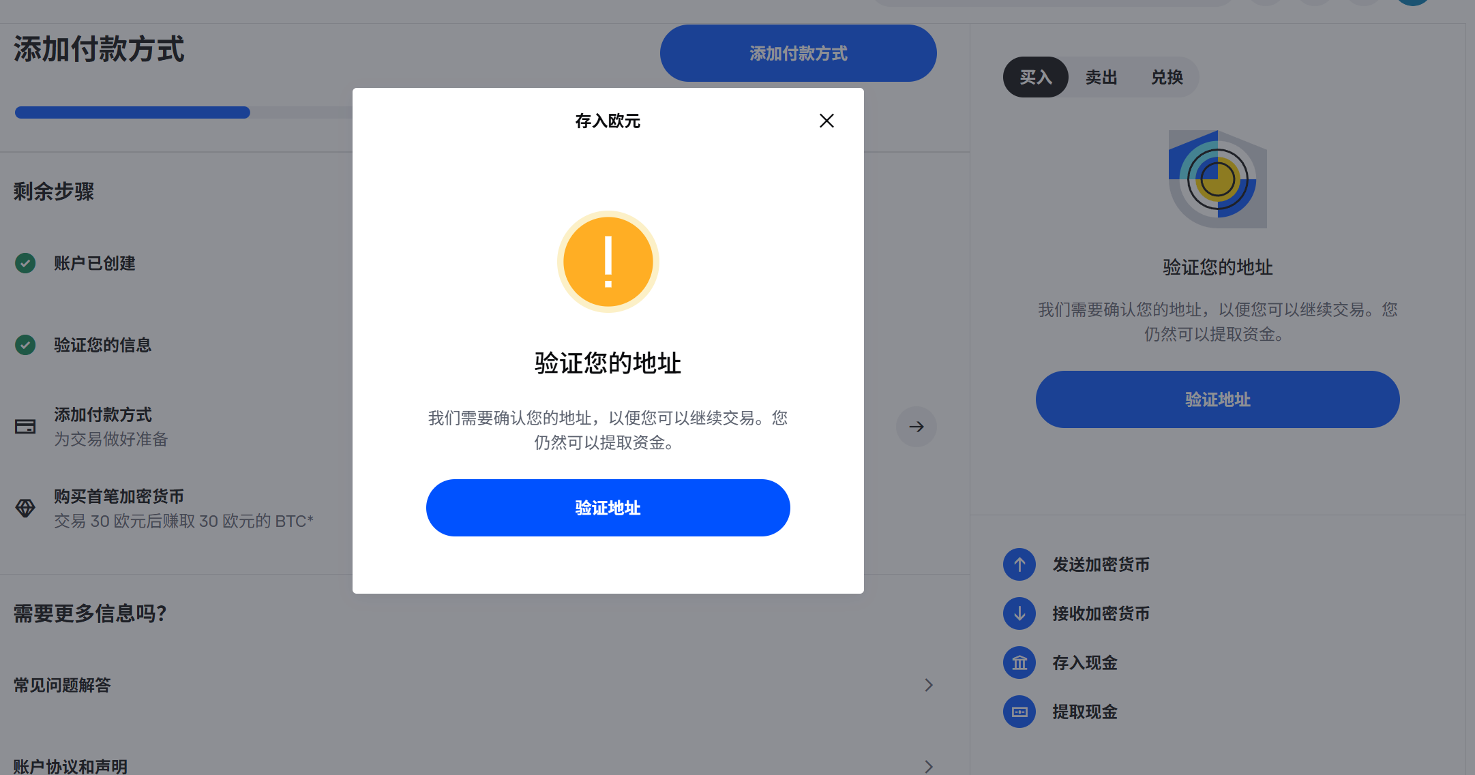This screenshot has height=775, width=1475.
Task: Click the blue progress bar under 添加付款方式
Action: [x=132, y=112]
